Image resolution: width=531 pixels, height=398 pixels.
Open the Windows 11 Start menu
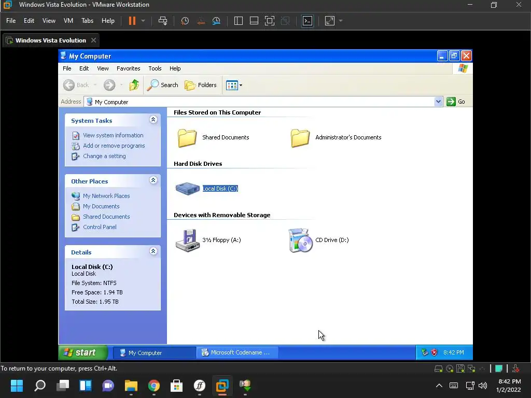click(x=17, y=386)
